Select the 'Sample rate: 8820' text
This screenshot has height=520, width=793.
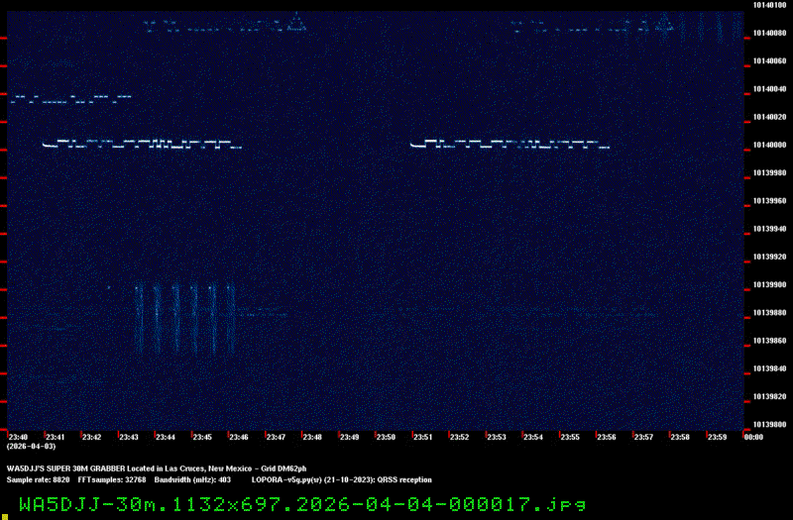pos(38,479)
